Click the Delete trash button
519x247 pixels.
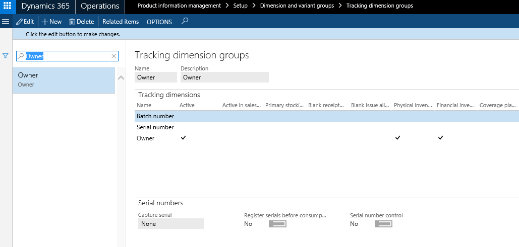pos(81,22)
